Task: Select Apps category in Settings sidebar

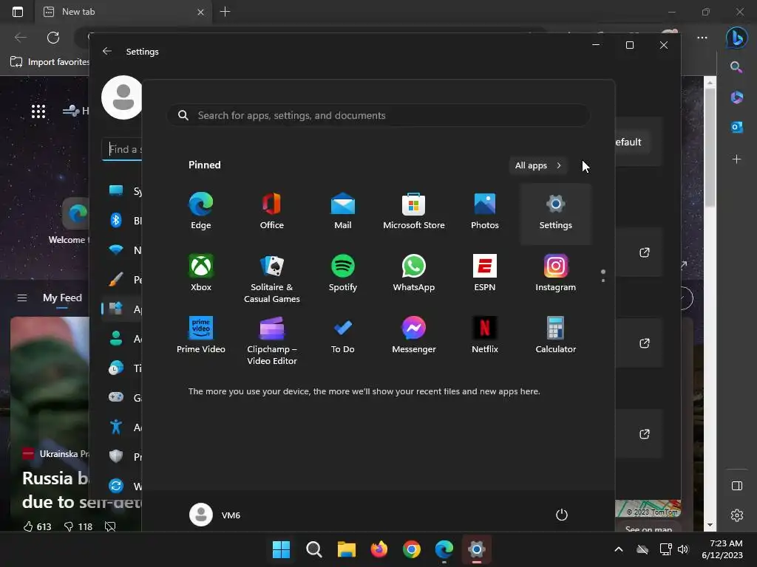Action: click(x=122, y=309)
